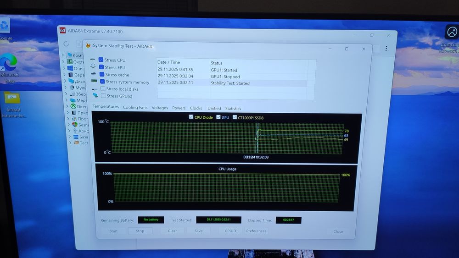Select the 'GPU1: Stopped' log row
Screen dimensions: 459x258
232,77
